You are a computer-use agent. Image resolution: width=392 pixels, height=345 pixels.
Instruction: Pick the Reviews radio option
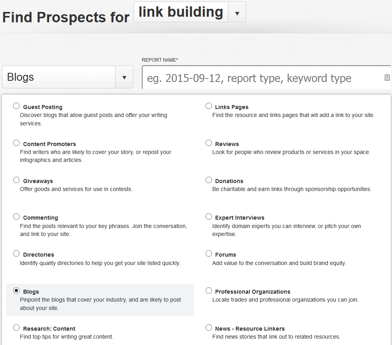209,143
